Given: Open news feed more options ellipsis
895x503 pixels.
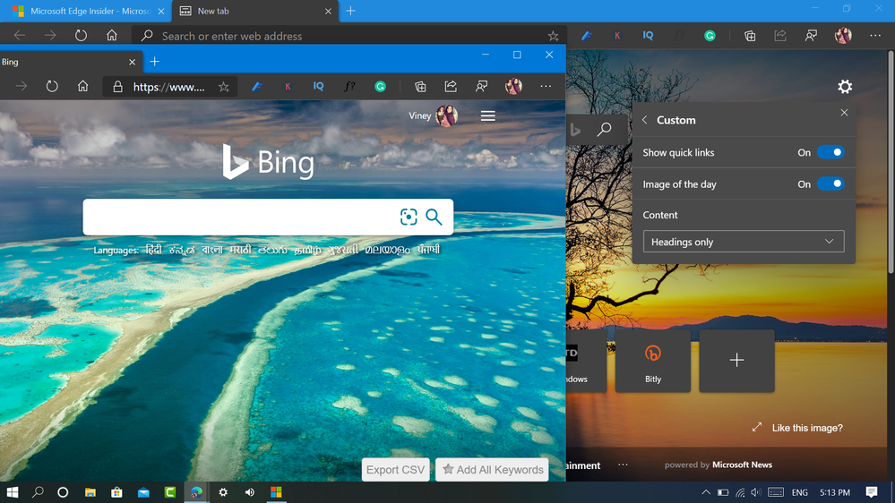Looking at the screenshot, I should pyautogui.click(x=623, y=465).
